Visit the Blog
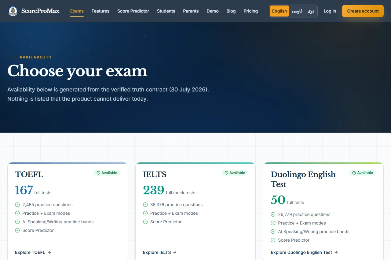Viewport: 391px width, 260px height. tap(231, 11)
